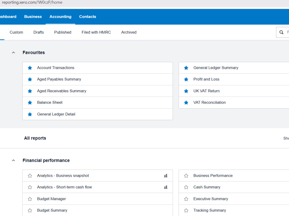Open the Business Performance report
The image size is (289, 216).
213,176
